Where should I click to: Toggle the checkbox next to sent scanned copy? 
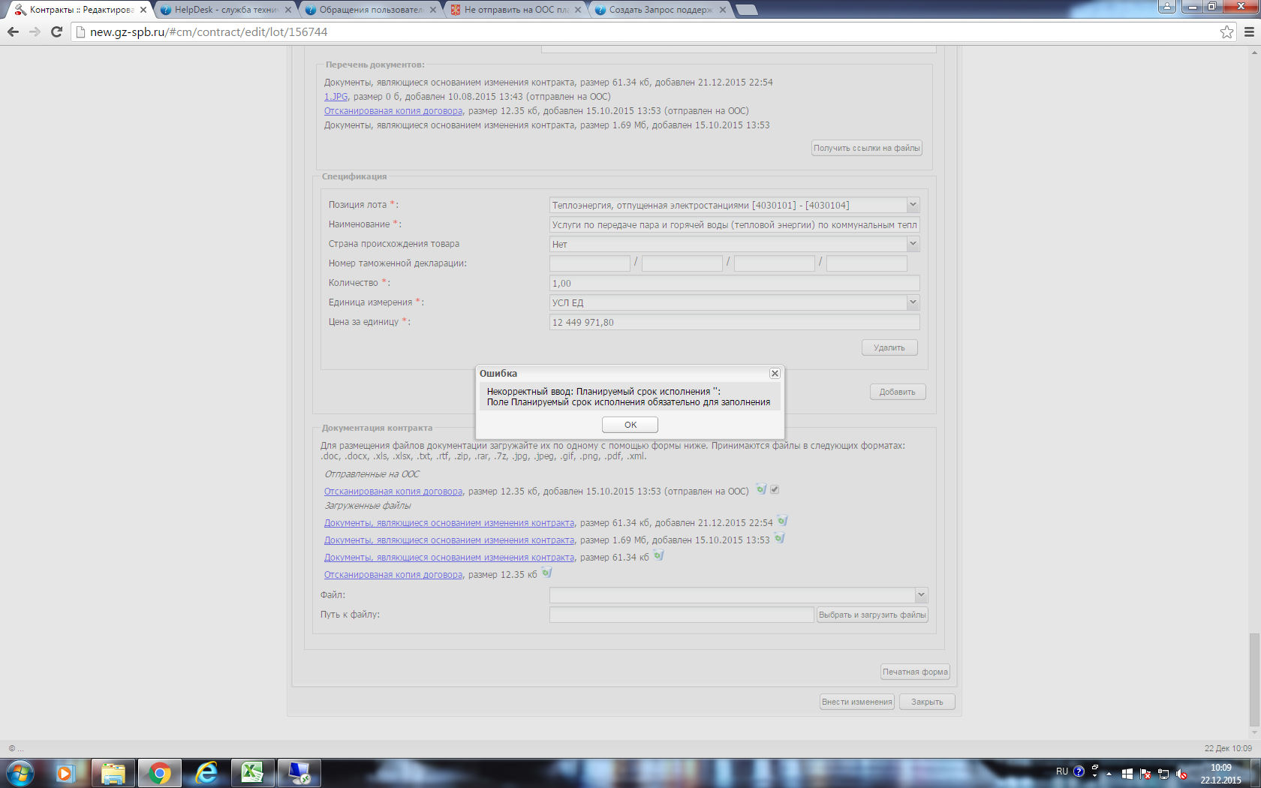click(775, 489)
